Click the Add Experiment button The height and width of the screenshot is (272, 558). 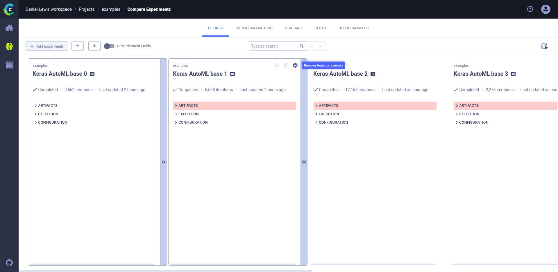point(47,46)
